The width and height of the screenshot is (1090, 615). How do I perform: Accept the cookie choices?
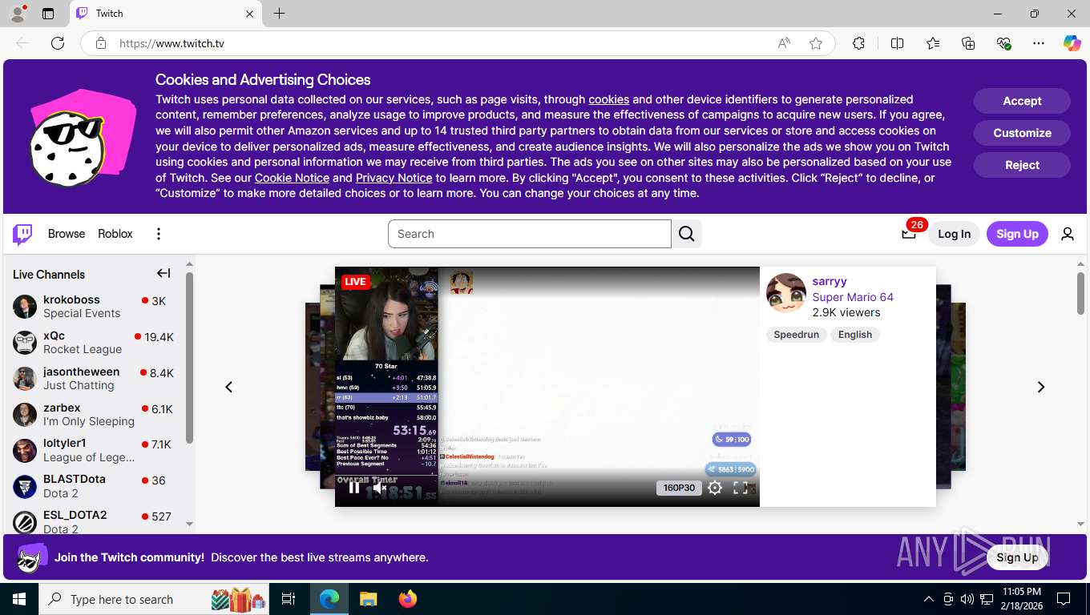(x=1022, y=101)
